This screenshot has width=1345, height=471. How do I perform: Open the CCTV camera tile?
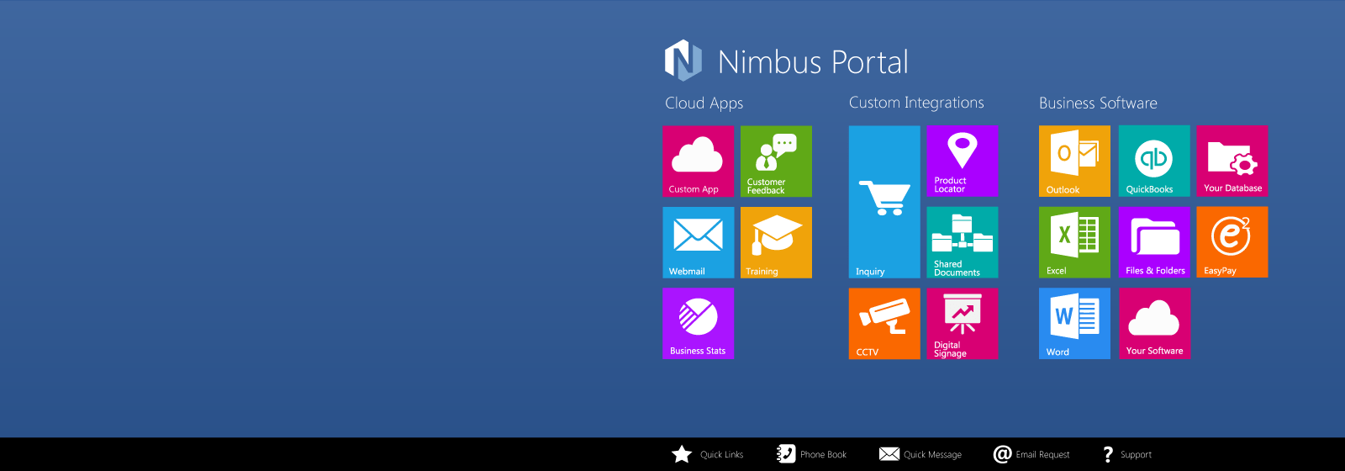pos(884,324)
